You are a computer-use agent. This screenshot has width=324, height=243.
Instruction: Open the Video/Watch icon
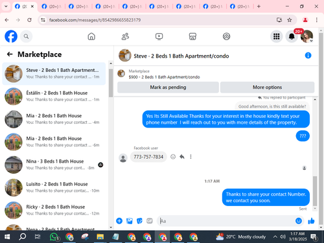coord(159,36)
